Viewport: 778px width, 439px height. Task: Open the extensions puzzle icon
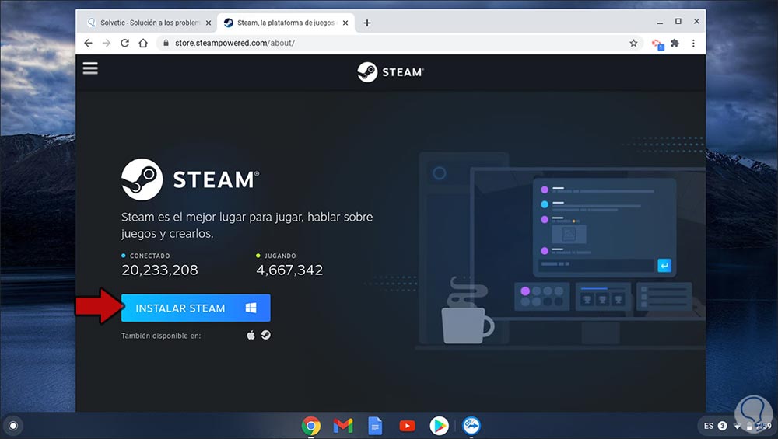coord(675,43)
